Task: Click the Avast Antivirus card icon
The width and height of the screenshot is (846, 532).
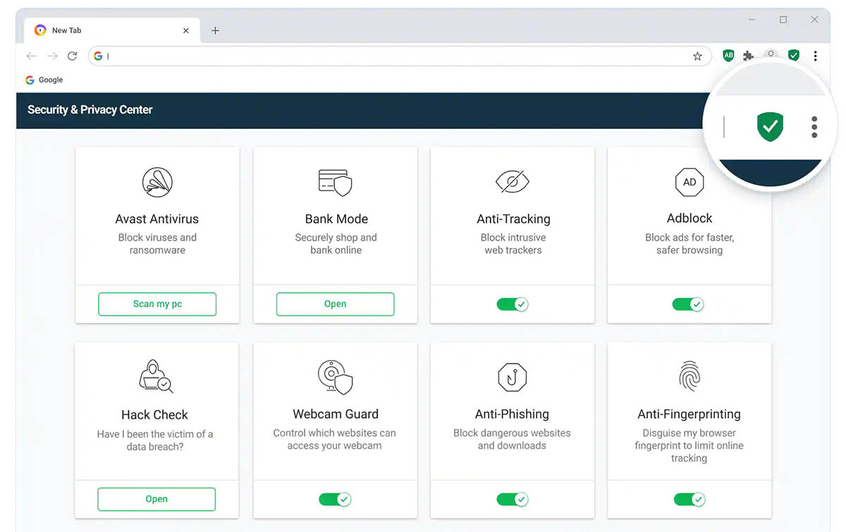Action: [x=157, y=182]
